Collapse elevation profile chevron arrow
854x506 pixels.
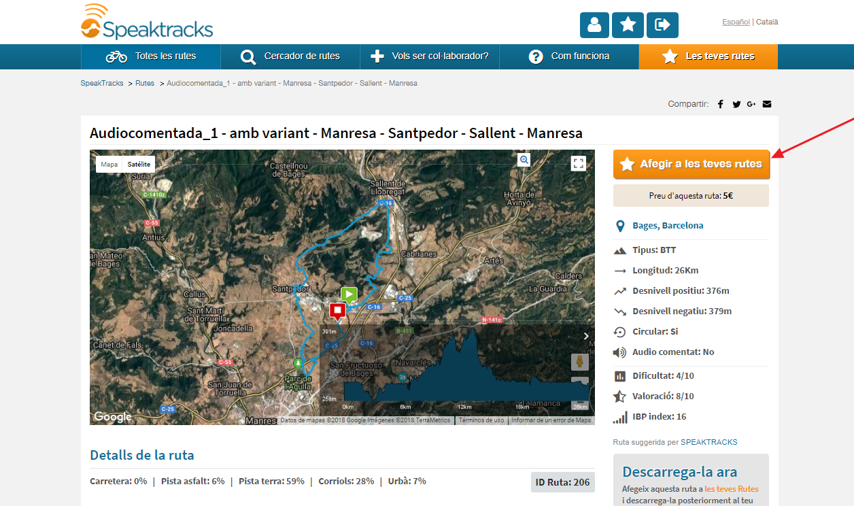click(586, 336)
